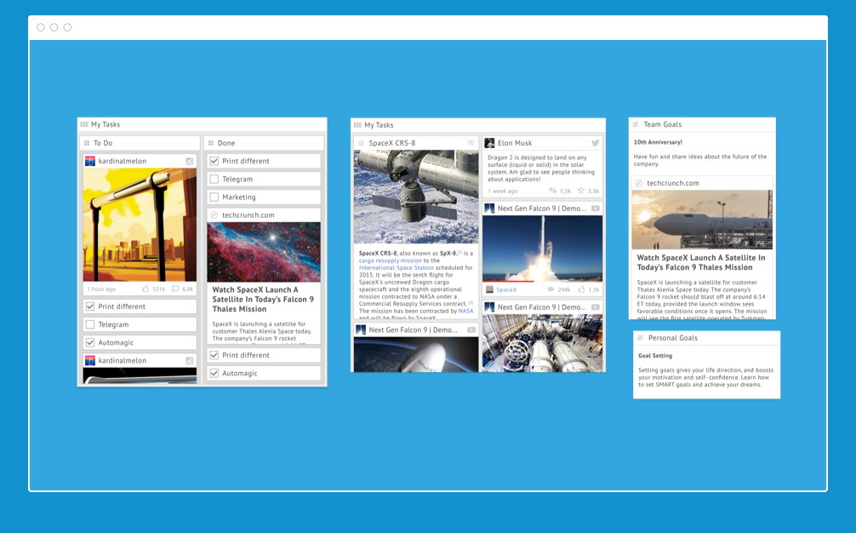This screenshot has width=856, height=533.
Task: Click the Goal Setting heading
Action: click(655, 356)
